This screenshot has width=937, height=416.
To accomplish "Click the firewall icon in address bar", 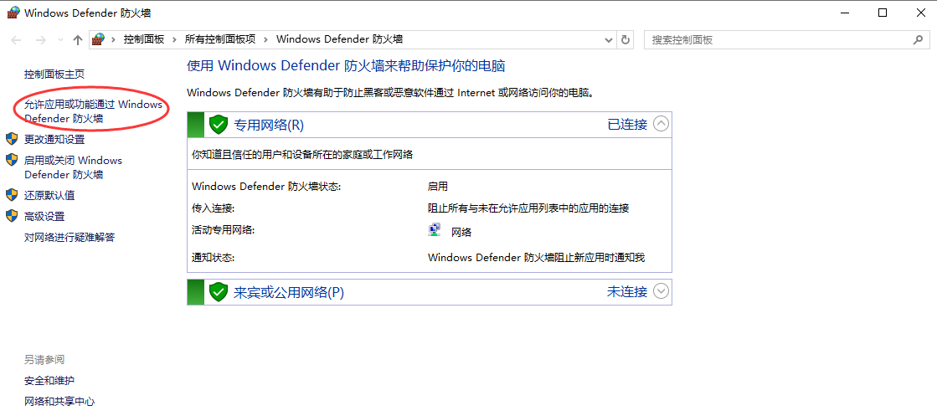I will coord(100,39).
